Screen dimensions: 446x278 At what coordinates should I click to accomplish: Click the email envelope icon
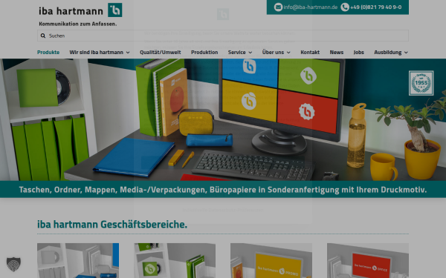(278, 7)
